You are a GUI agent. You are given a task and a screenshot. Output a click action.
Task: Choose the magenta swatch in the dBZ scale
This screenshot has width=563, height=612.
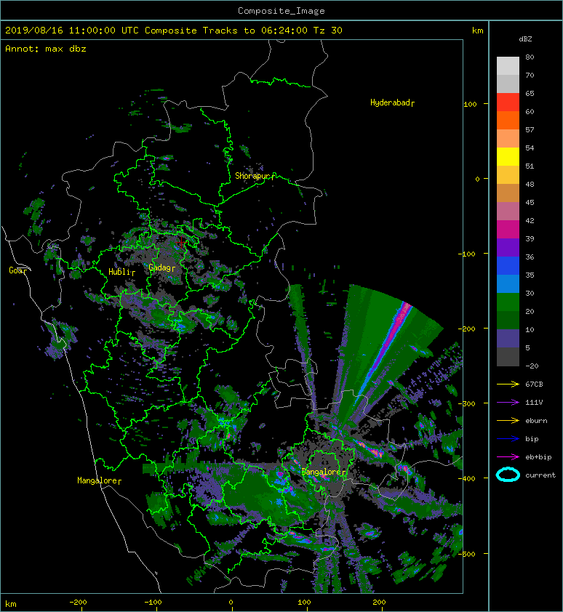point(508,229)
